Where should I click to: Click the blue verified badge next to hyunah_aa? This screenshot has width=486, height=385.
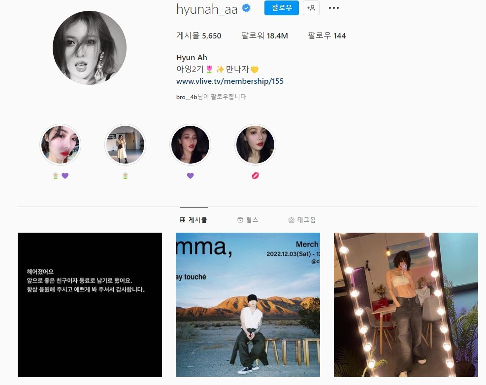(x=246, y=8)
